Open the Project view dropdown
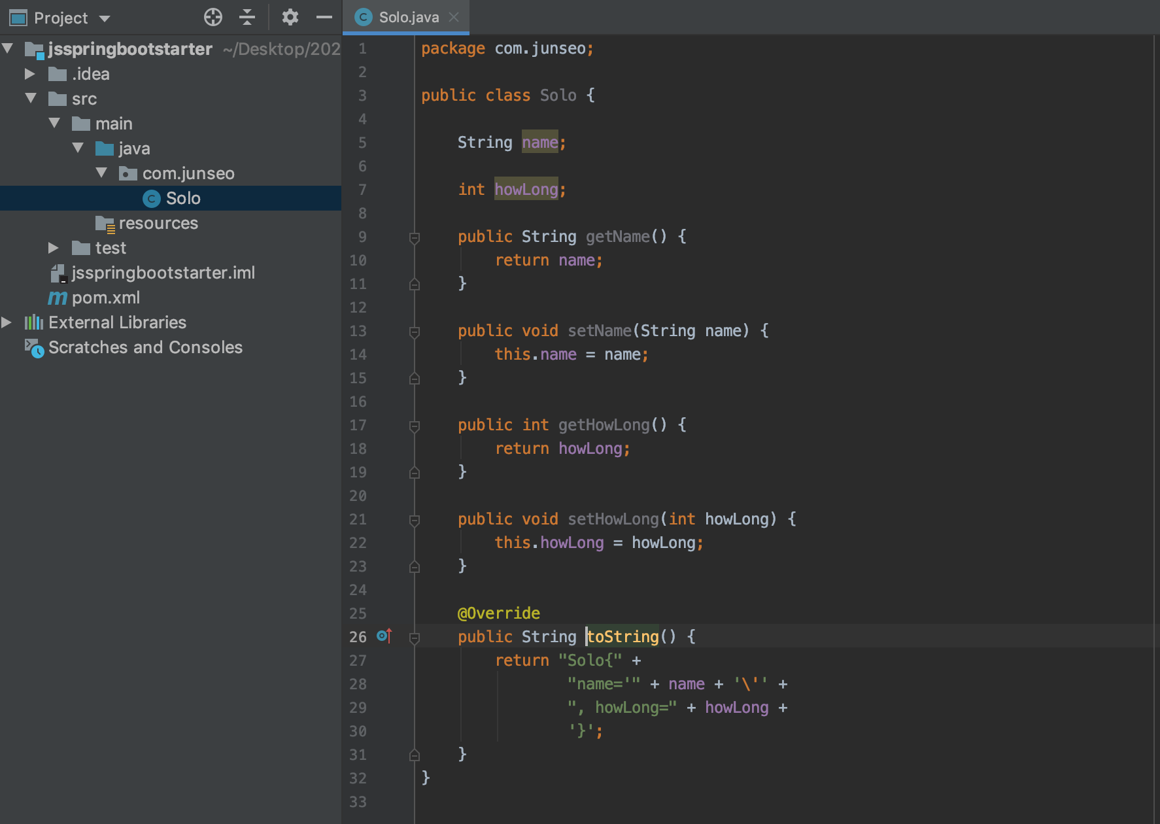Image resolution: width=1160 pixels, height=824 pixels. 105,18
